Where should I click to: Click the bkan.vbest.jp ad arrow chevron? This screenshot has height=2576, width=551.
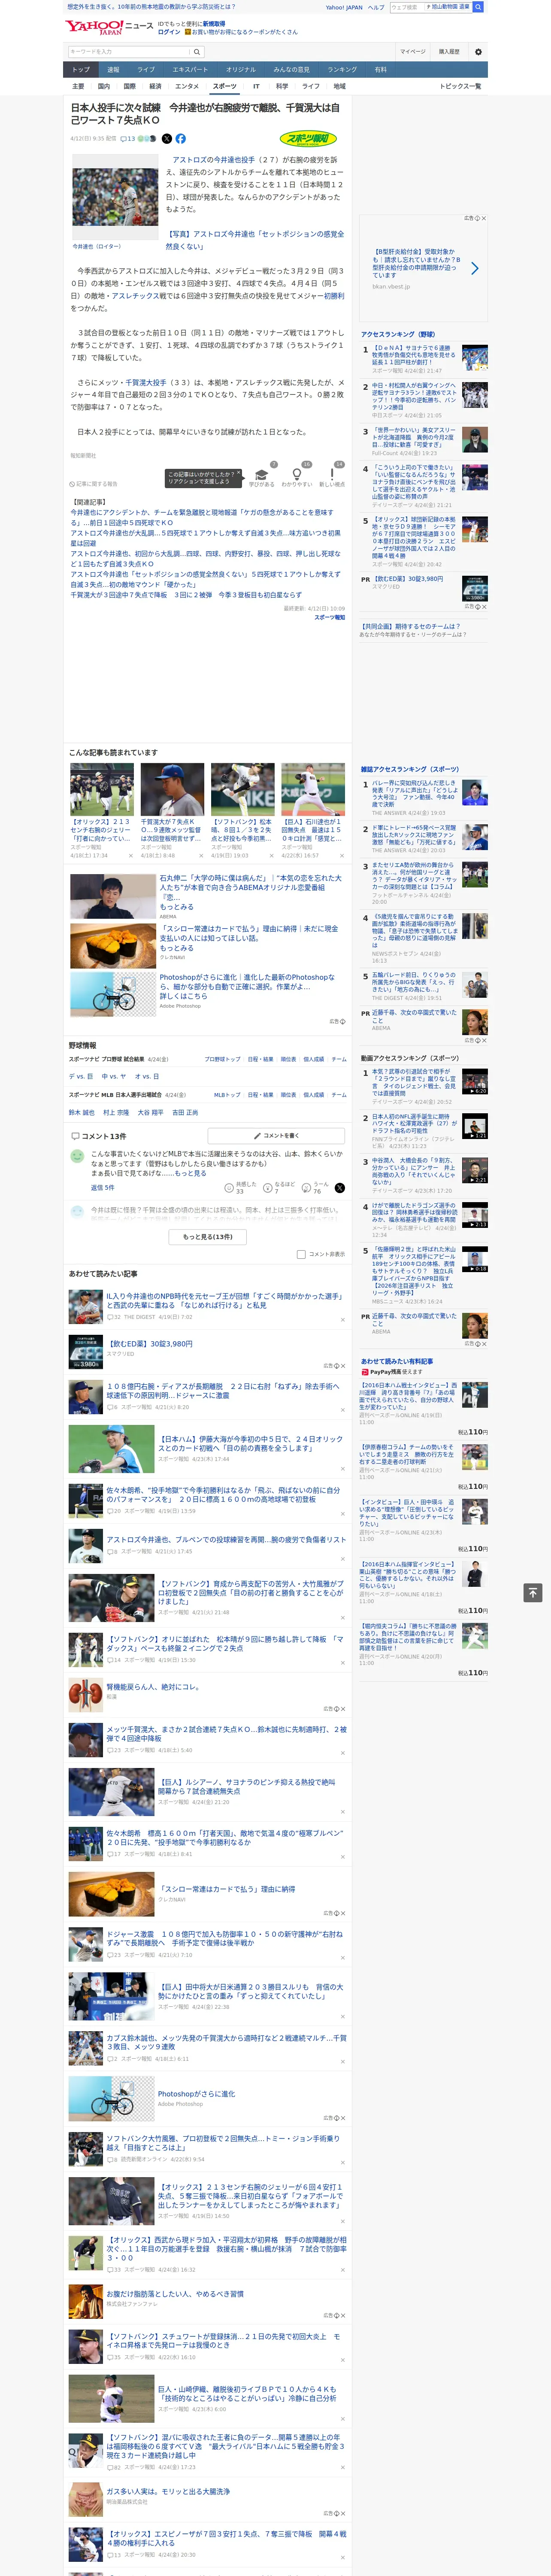pyautogui.click(x=474, y=268)
